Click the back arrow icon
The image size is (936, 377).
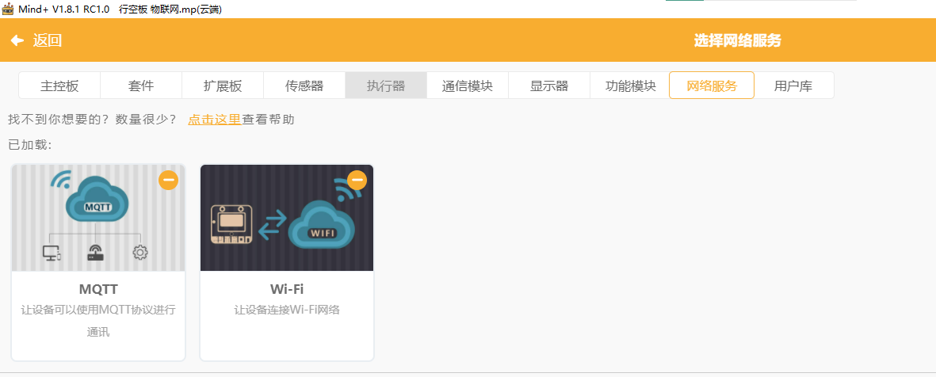coord(17,40)
